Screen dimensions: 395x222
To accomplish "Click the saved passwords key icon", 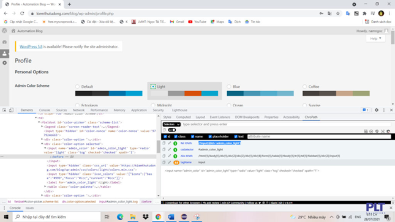I will pos(321,13).
